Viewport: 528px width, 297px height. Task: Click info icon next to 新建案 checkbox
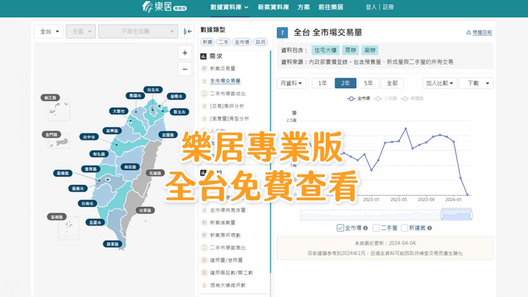pos(429,228)
